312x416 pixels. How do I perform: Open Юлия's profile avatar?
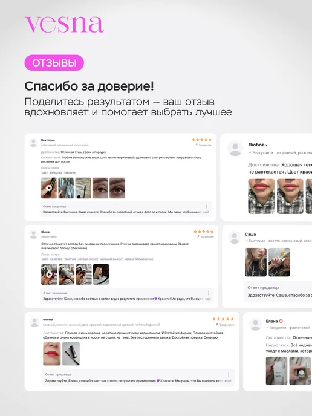[33, 234]
